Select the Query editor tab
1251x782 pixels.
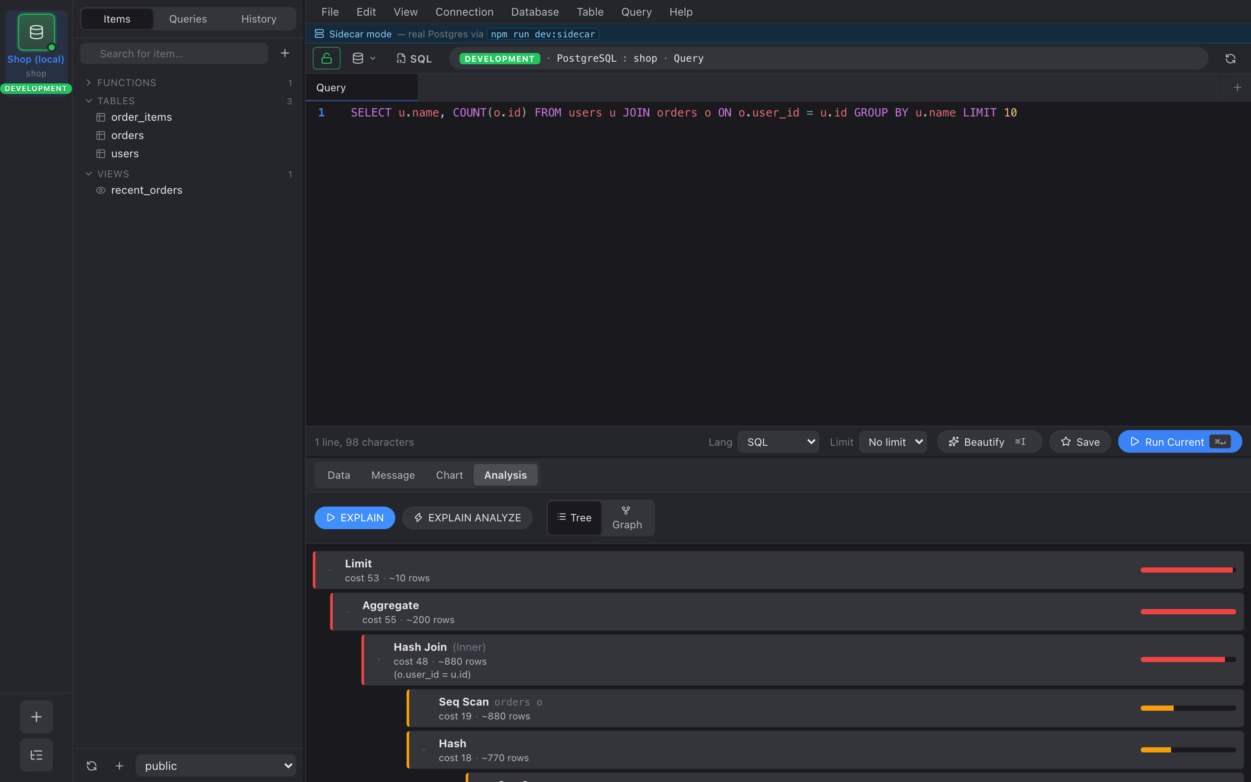pyautogui.click(x=362, y=87)
